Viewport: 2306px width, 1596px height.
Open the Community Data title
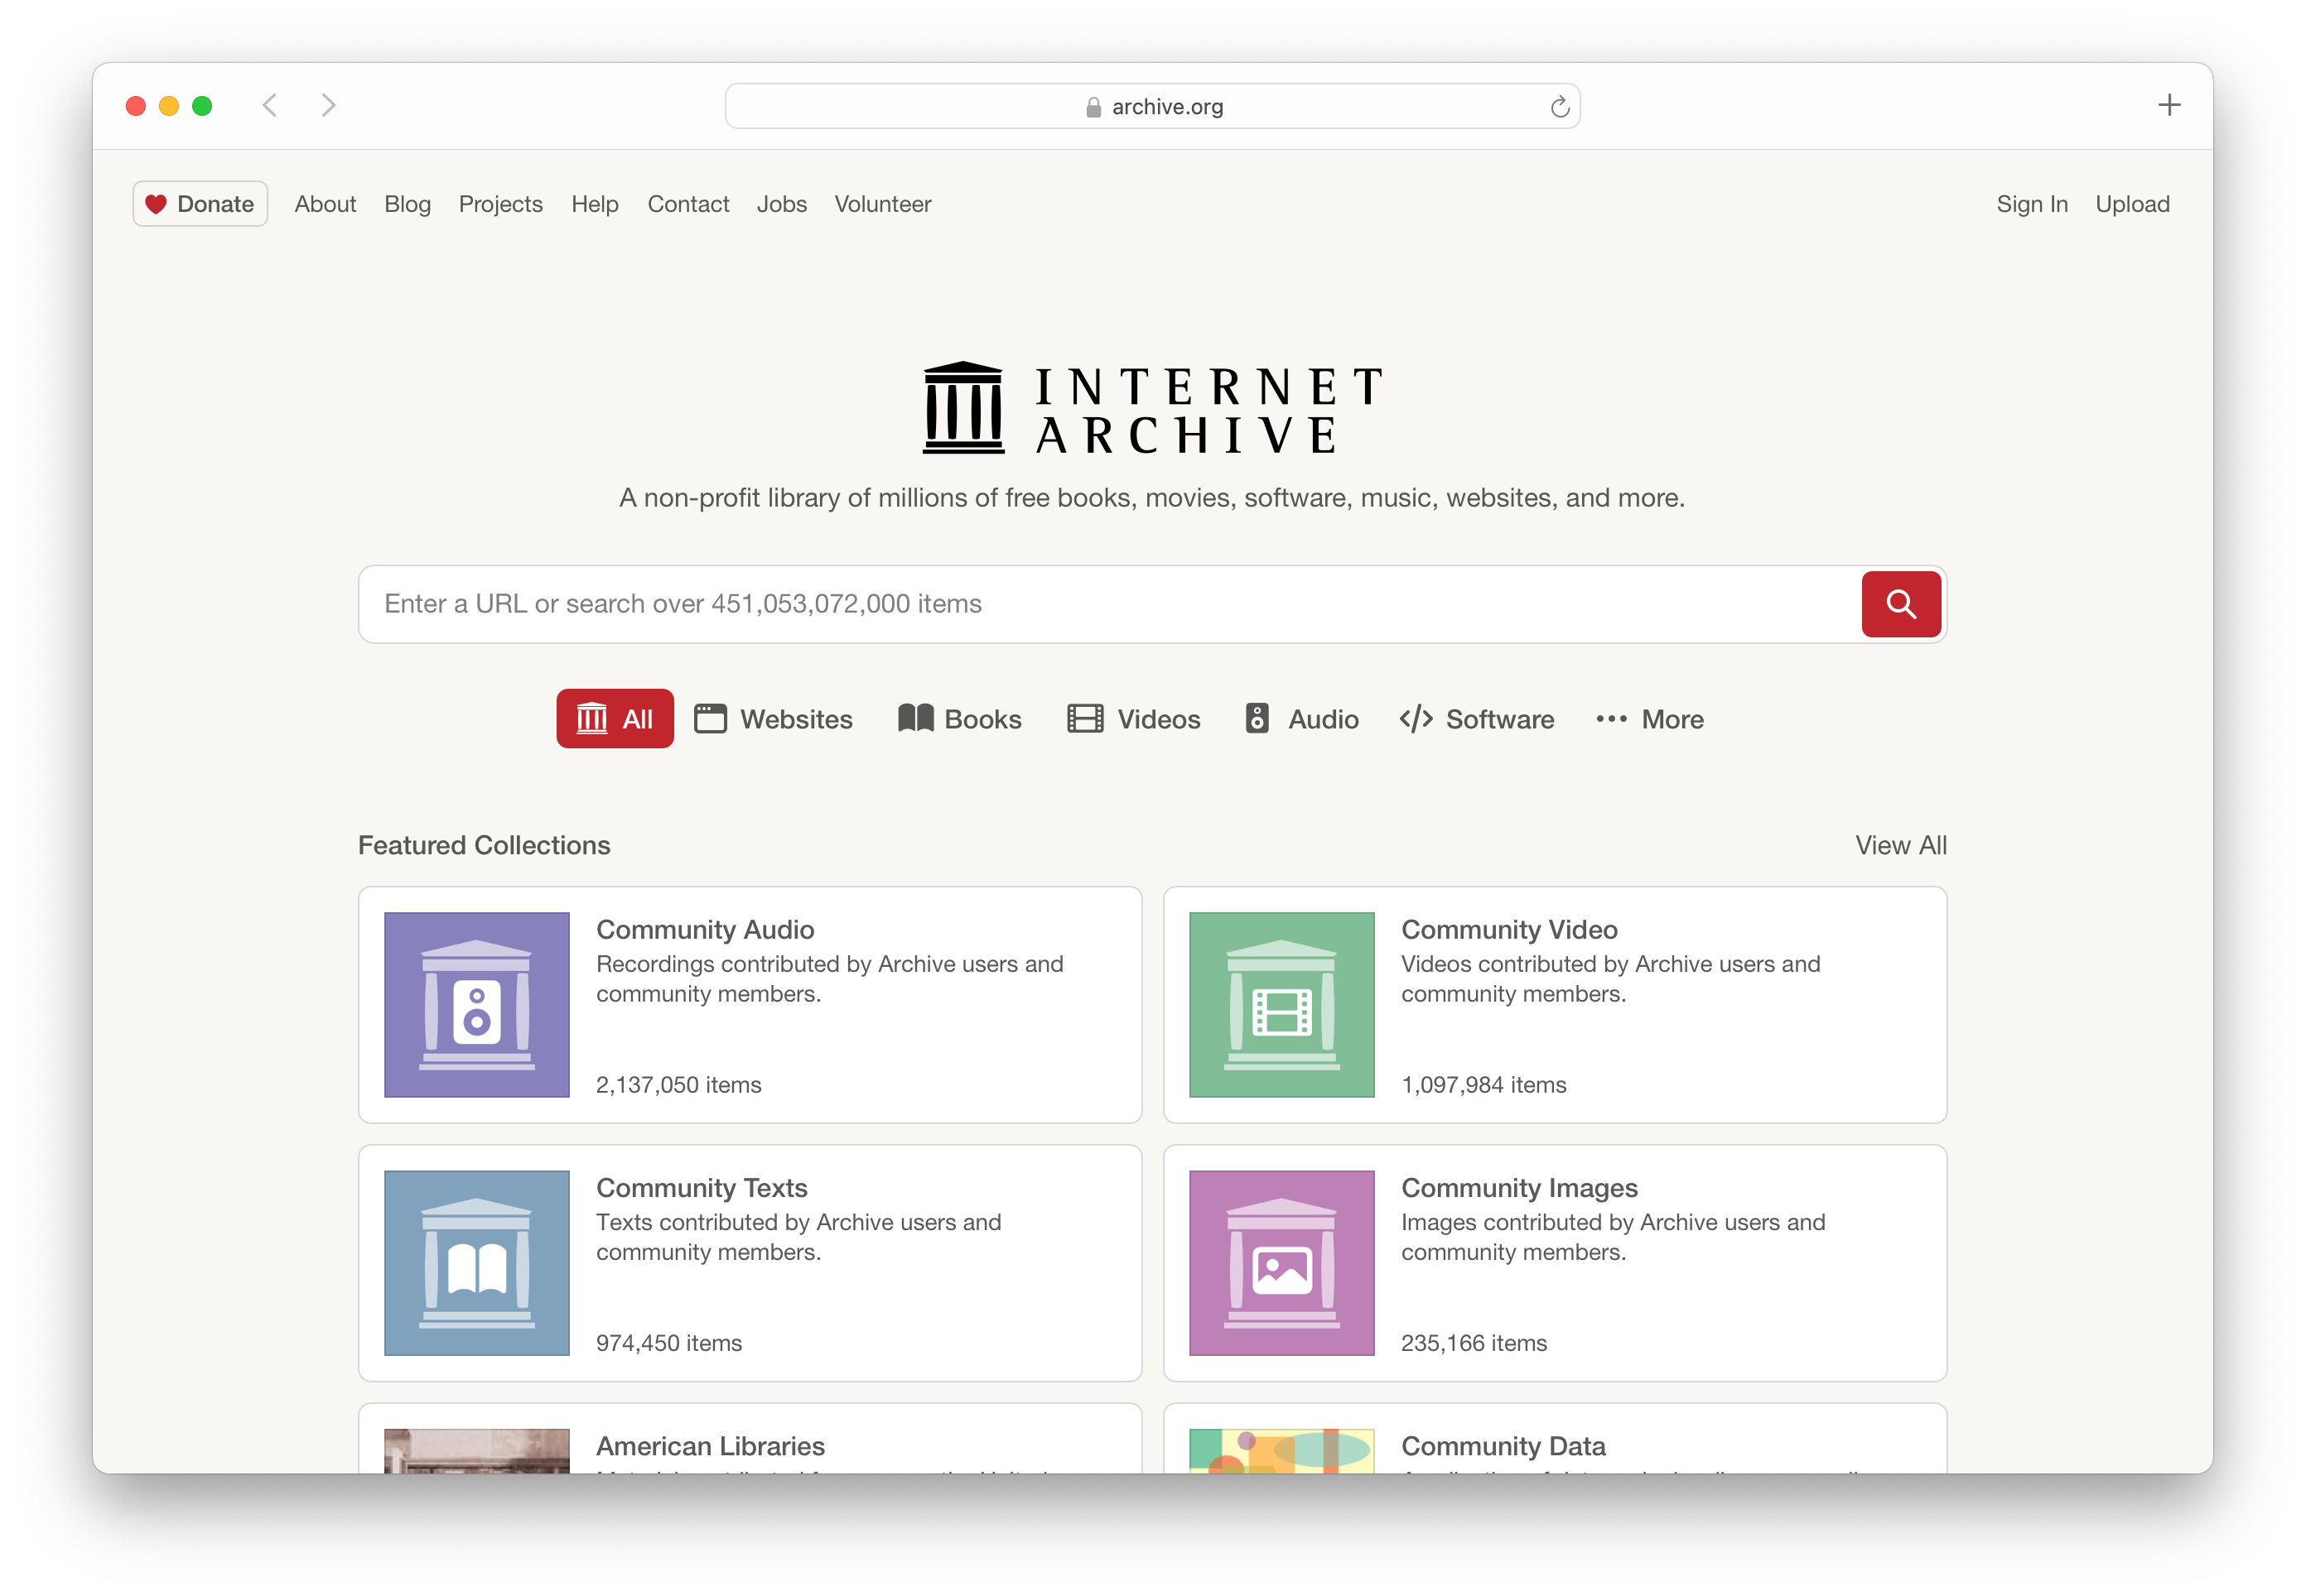(x=1503, y=1446)
